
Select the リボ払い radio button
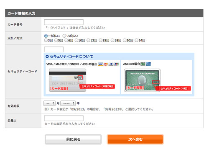64,36
